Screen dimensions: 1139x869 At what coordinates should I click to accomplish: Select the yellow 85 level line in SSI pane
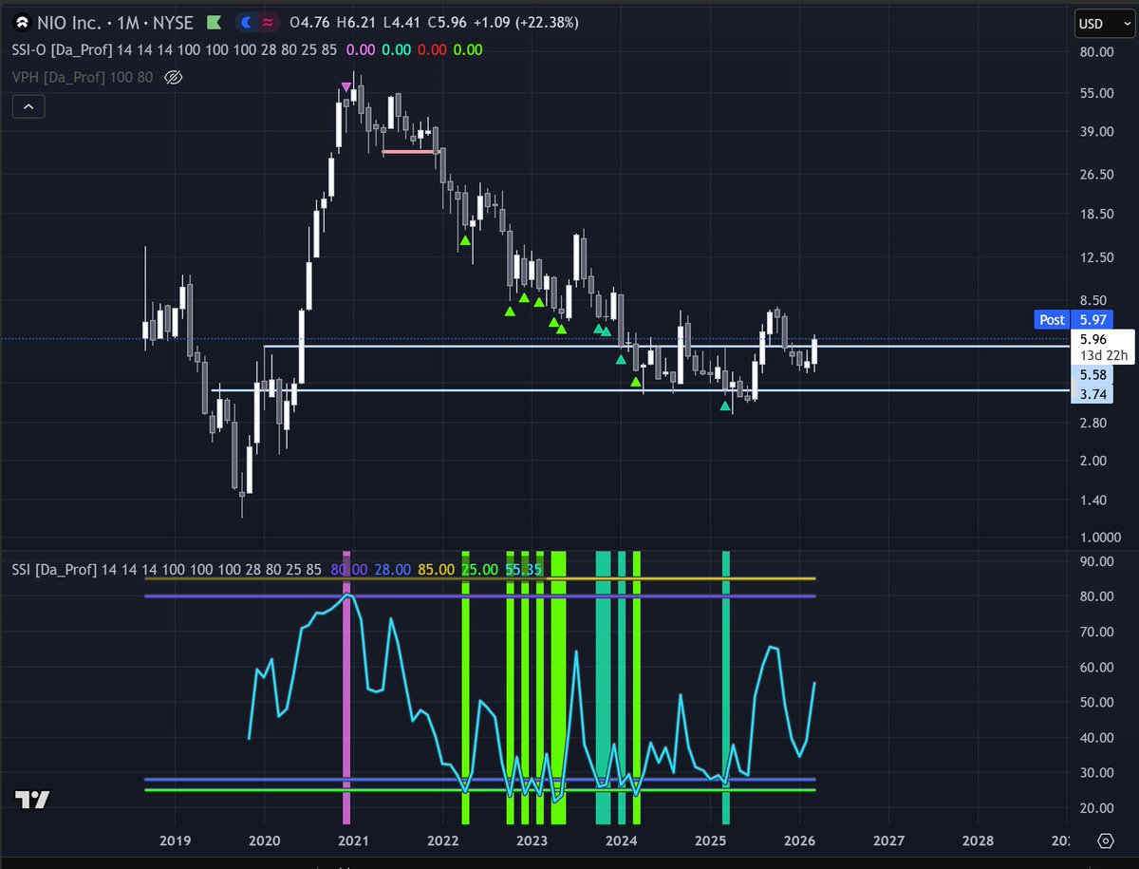point(479,578)
